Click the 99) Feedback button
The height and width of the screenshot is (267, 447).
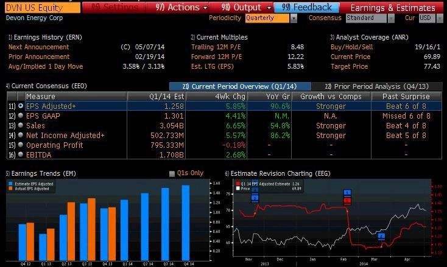click(x=307, y=7)
